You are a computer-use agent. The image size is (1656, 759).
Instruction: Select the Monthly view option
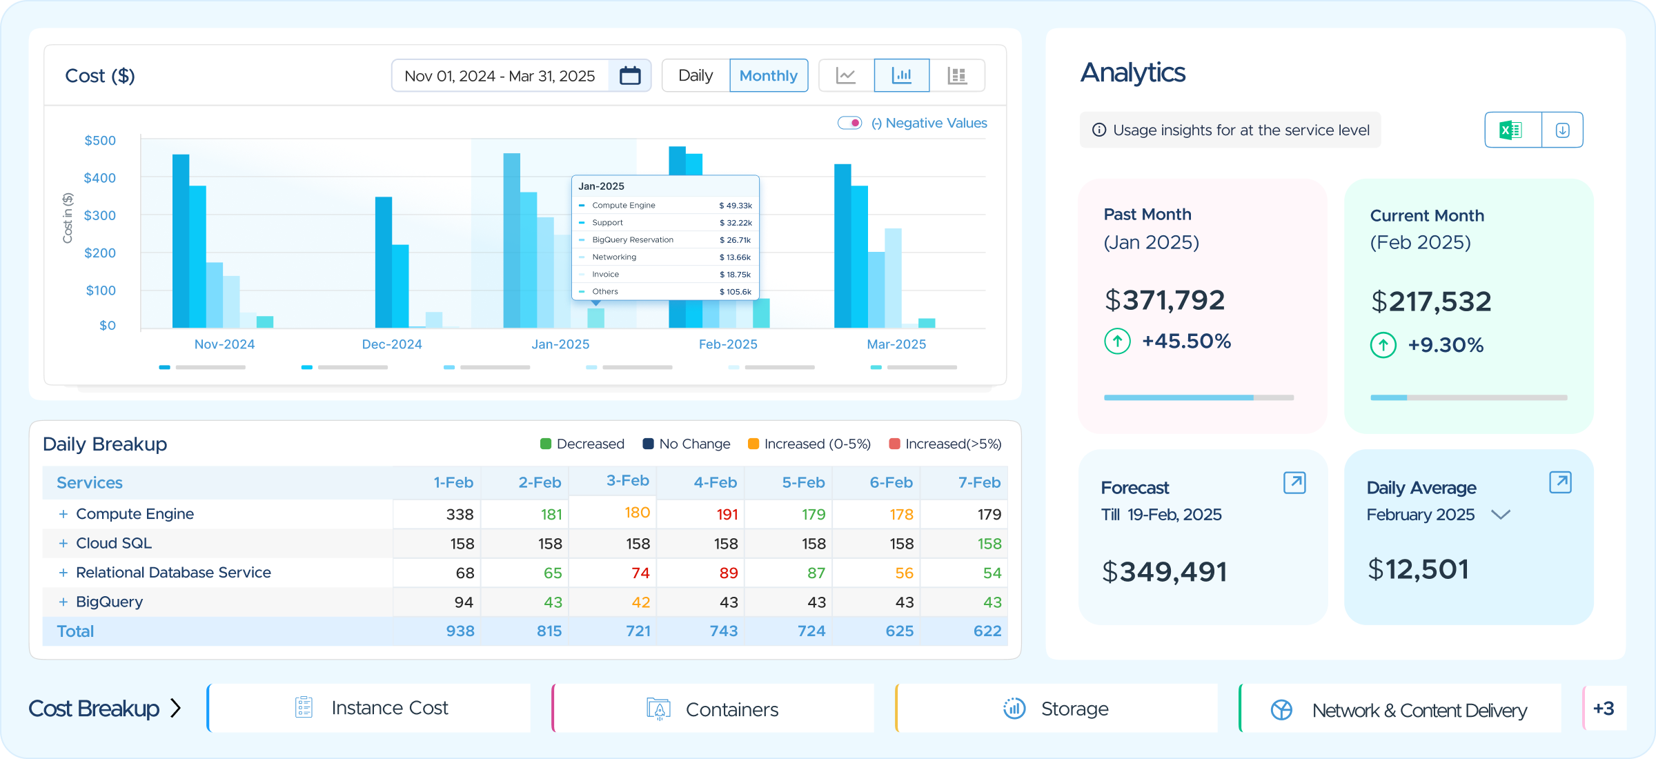point(769,75)
